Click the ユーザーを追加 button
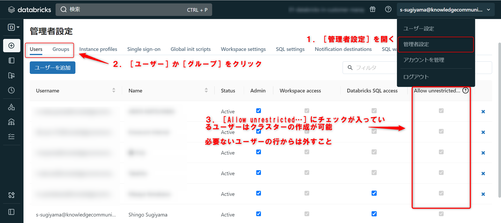Viewport: 501px width, 223px height. [x=52, y=68]
